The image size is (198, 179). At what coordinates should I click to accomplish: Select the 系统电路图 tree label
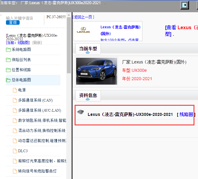21,49
